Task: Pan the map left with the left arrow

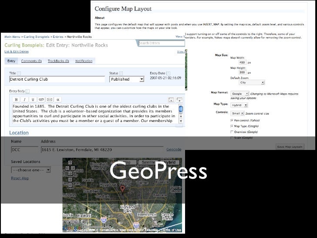Action: (67, 168)
